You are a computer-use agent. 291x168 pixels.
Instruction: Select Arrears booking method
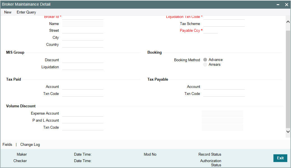(x=205, y=64)
